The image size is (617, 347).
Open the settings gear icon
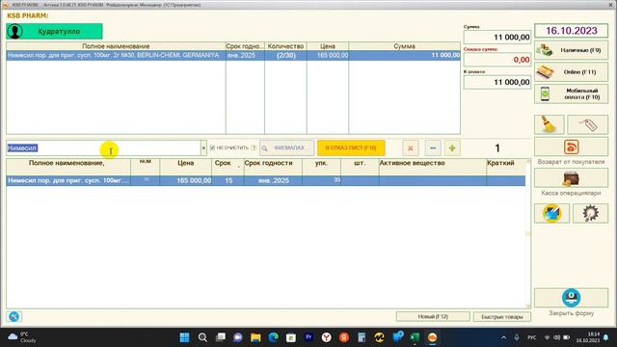tap(590, 214)
